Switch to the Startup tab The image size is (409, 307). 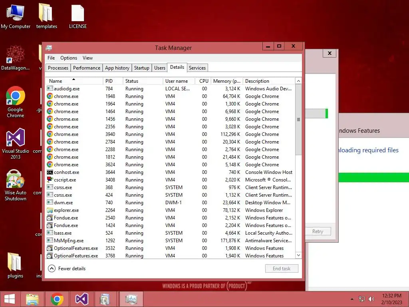(142, 68)
